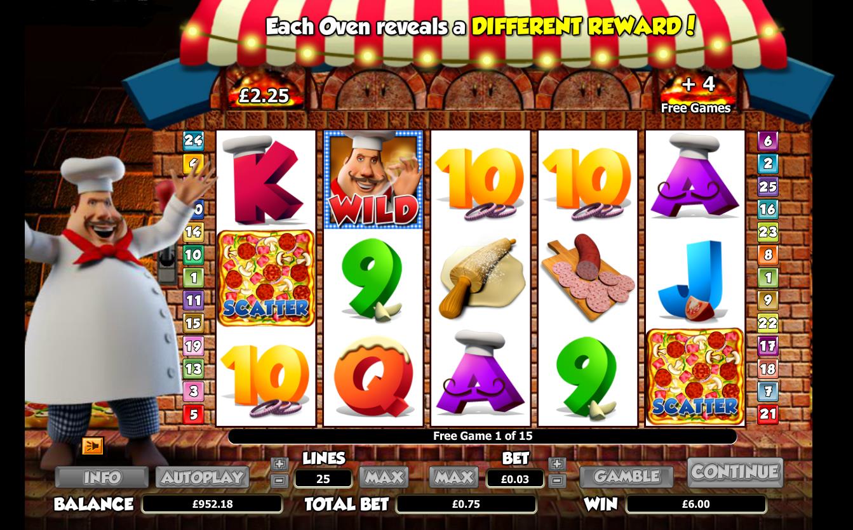
Task: Continue to the next free game
Action: pyautogui.click(x=735, y=472)
